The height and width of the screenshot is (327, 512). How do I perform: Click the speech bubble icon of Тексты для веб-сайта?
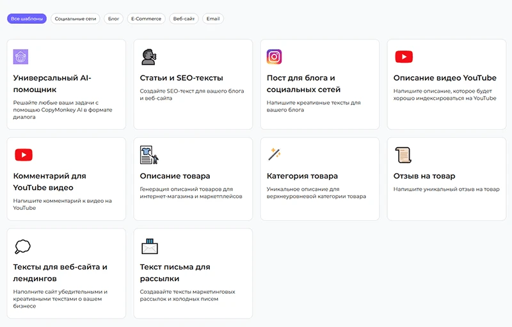22,246
